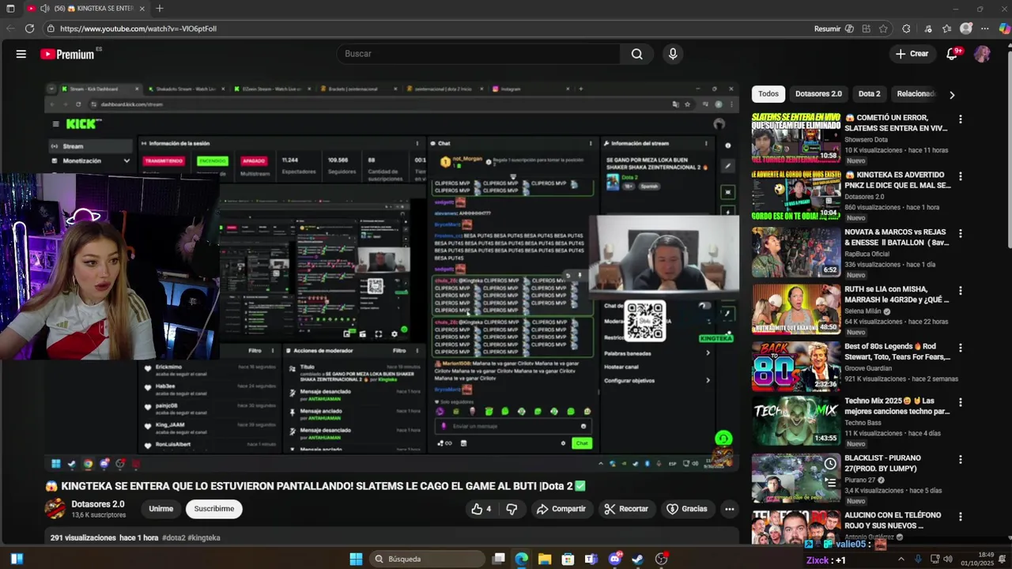
Task: Open the YouTube guide hamburger menu
Action: pos(21,54)
